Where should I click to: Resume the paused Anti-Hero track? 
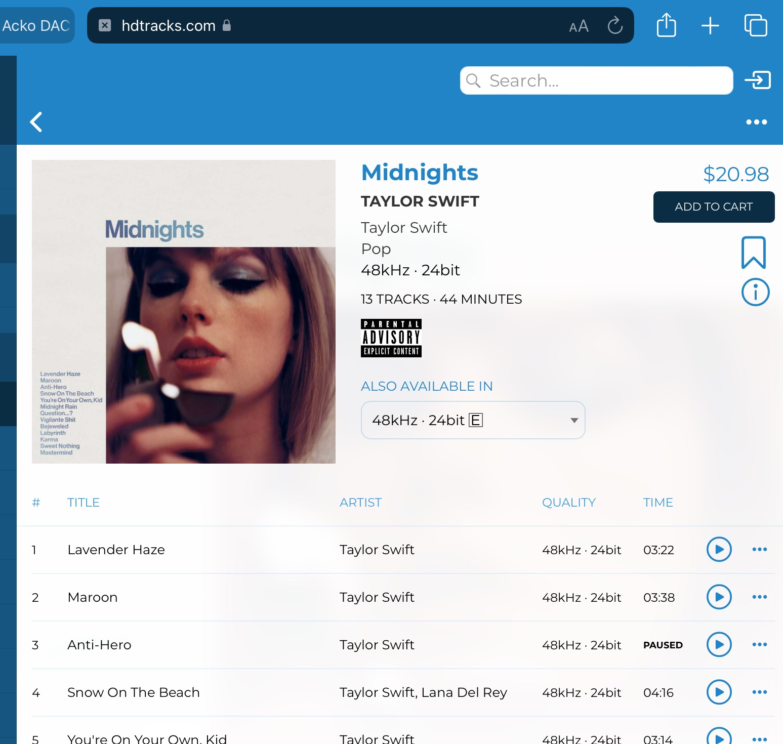[719, 644]
